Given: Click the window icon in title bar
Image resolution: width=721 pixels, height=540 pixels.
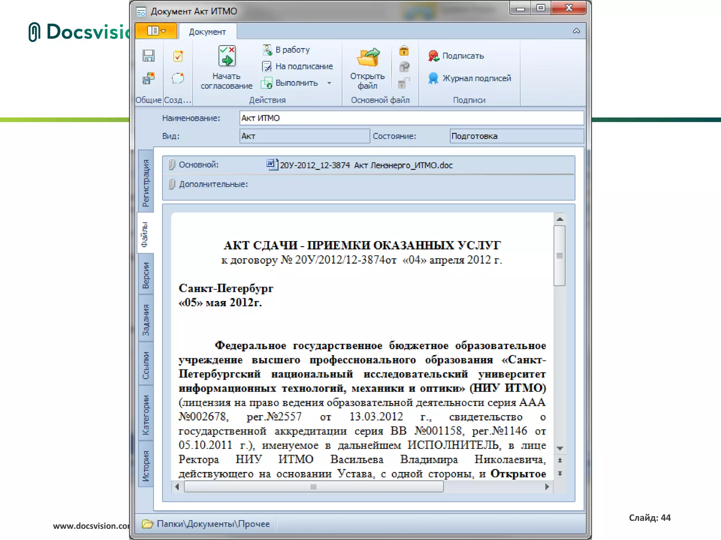Looking at the screenshot, I should point(141,12).
